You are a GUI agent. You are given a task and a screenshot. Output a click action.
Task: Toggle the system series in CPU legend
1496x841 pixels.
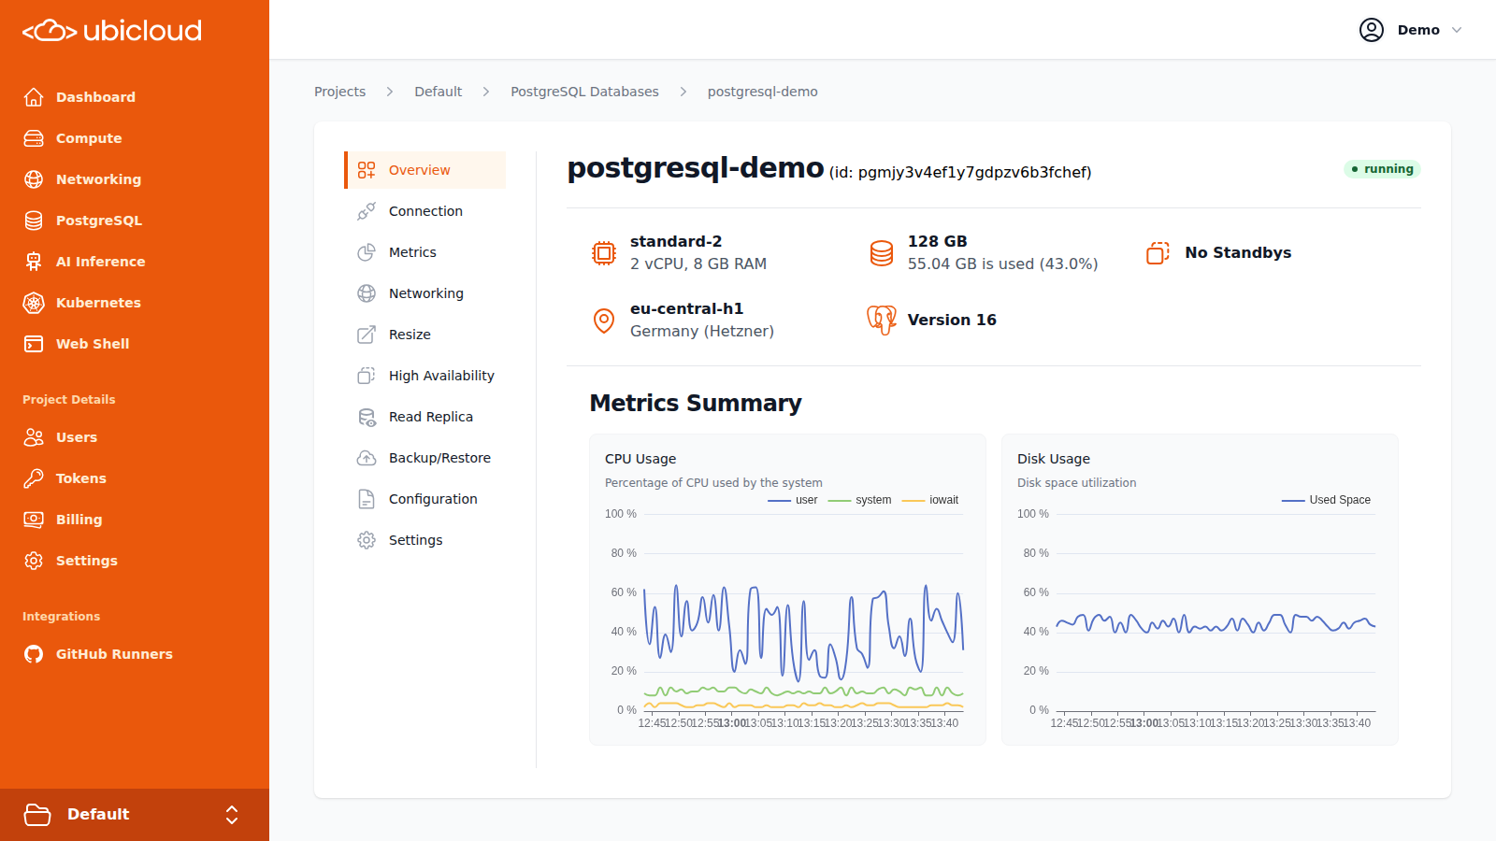pos(860,500)
